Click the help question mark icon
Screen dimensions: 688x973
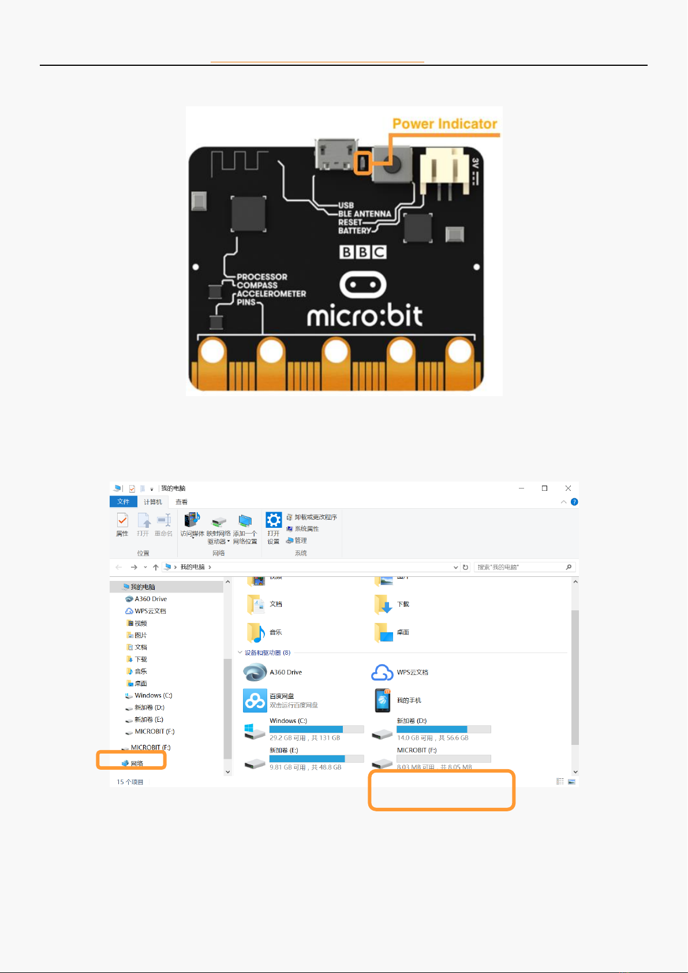click(x=574, y=502)
